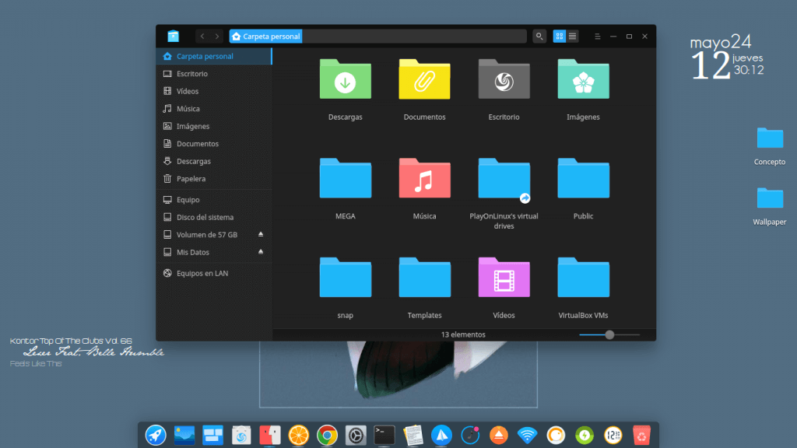Click the Vídeos entry in the sidebar

coord(187,91)
